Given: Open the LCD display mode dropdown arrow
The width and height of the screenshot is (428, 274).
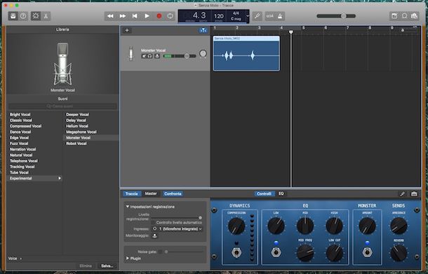Looking at the screenshot, I should (248, 16).
